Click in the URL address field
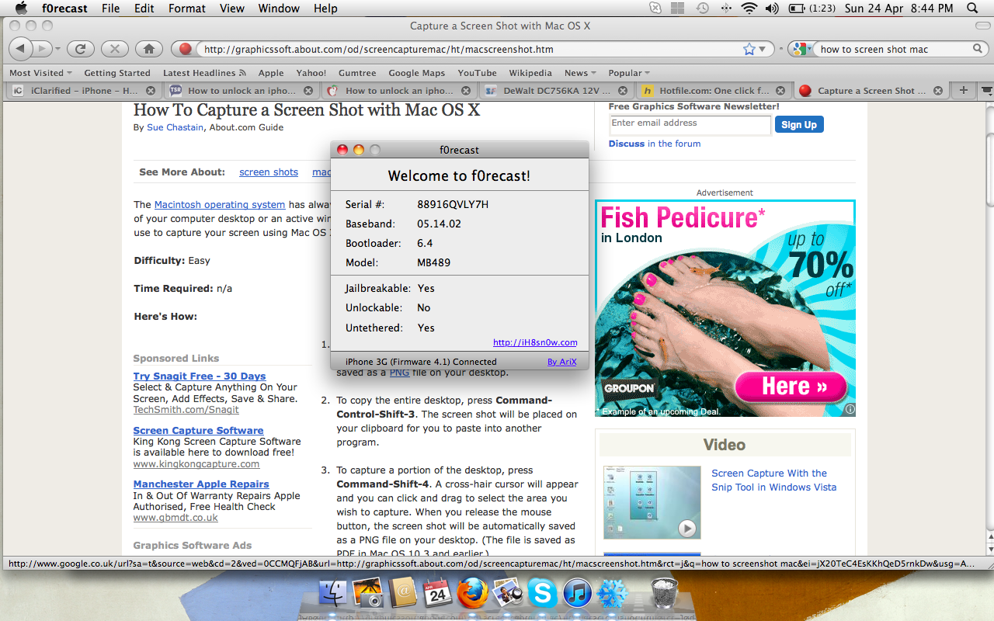994x621 pixels. (x=469, y=49)
